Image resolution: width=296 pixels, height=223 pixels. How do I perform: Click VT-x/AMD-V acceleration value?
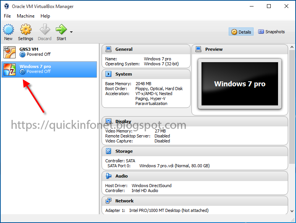(x=154, y=99)
